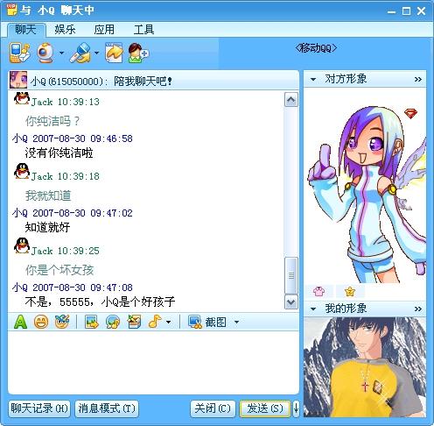Collapse the 对方形象 panel

click(x=313, y=79)
